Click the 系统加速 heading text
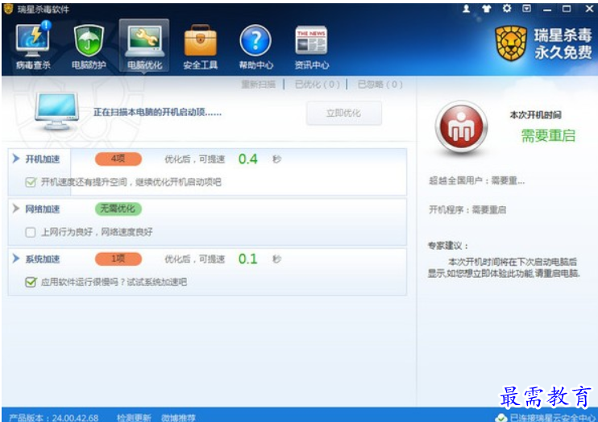Viewport: 598px width, 422px height. click(43, 259)
